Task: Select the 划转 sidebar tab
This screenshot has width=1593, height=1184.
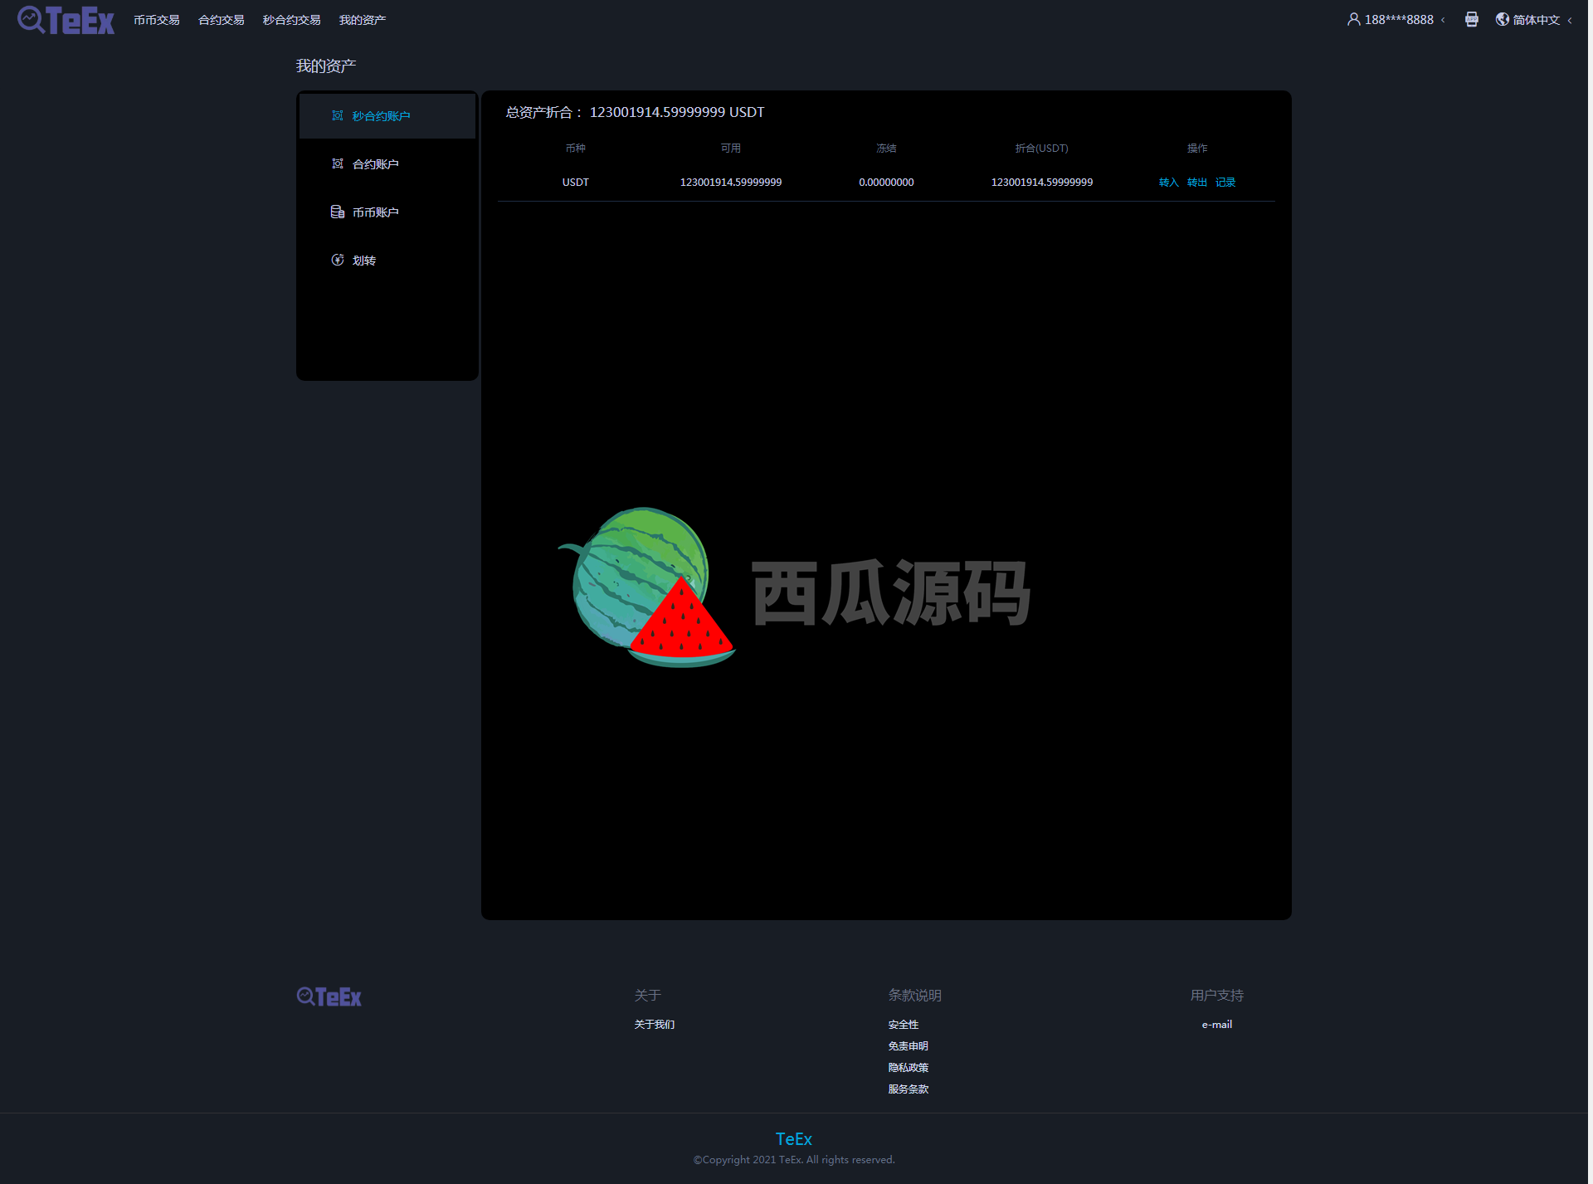Action: 387,260
